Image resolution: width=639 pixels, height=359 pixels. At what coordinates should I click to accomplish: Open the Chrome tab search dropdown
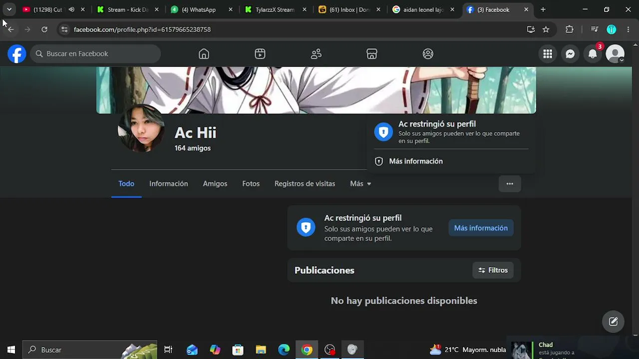9,9
